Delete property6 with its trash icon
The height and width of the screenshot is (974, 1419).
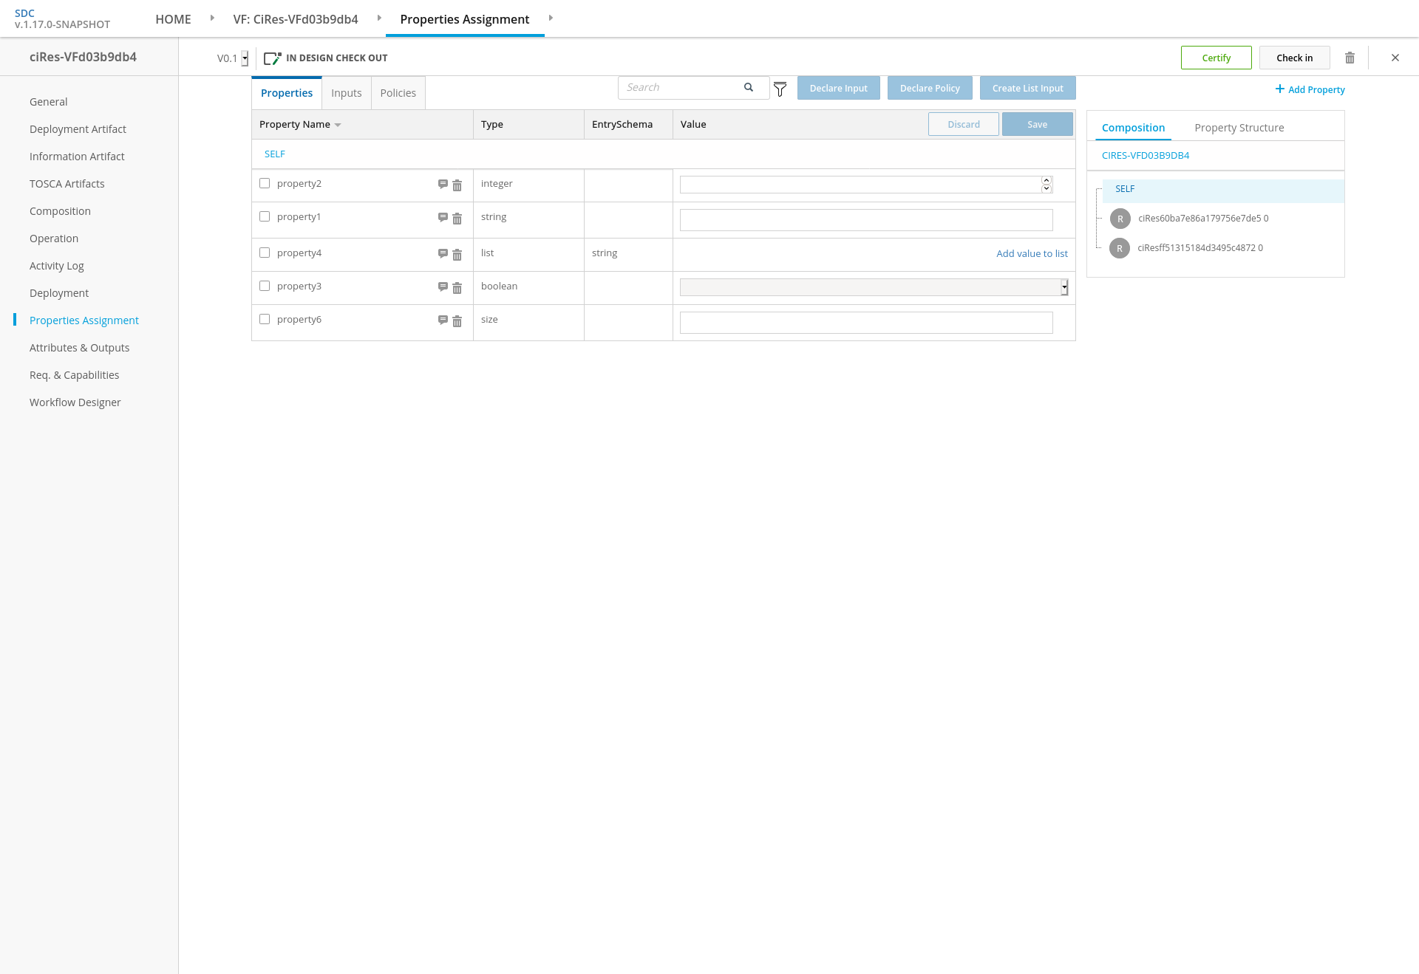(x=457, y=321)
